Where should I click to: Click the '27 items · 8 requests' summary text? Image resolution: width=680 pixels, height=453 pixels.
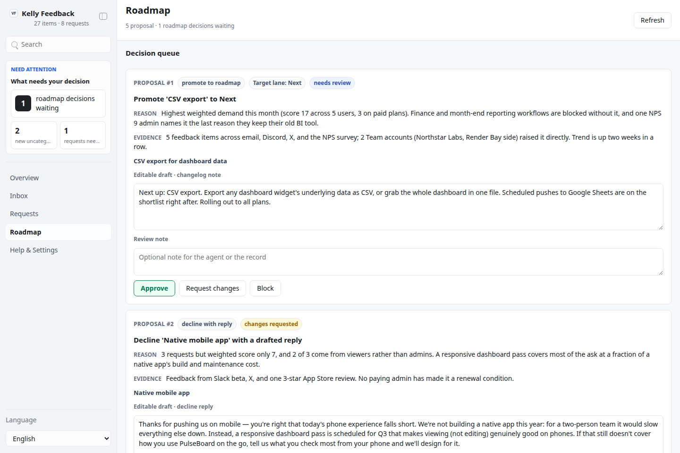pos(61,24)
